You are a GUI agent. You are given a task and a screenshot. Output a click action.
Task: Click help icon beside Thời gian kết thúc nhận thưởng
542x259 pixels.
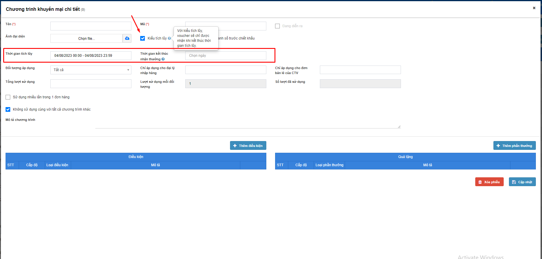(x=163, y=59)
